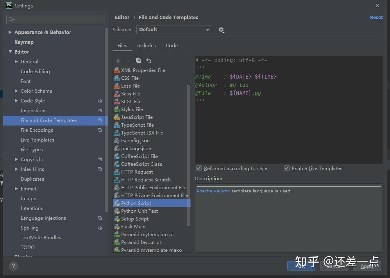Open the Scheme Default dropdown

(x=174, y=30)
